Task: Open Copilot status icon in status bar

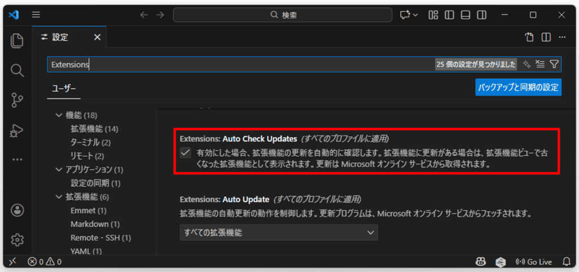Action: 481,262
